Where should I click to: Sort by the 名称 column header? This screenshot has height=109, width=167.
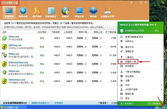click(x=4, y=32)
